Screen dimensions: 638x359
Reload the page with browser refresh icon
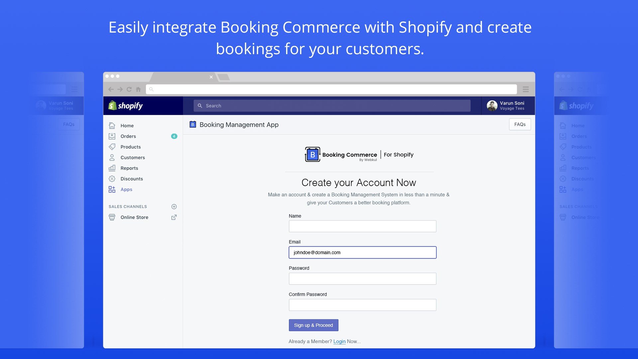129,89
